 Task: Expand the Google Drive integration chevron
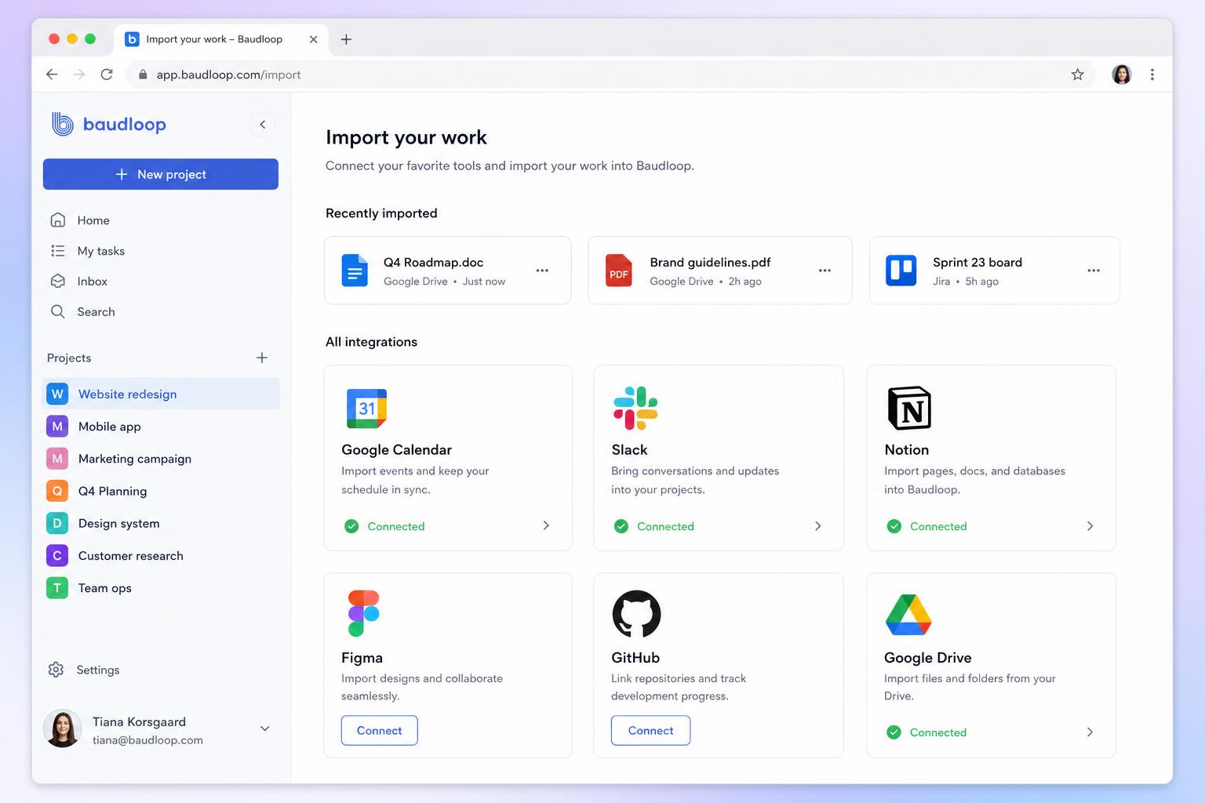[1090, 732]
